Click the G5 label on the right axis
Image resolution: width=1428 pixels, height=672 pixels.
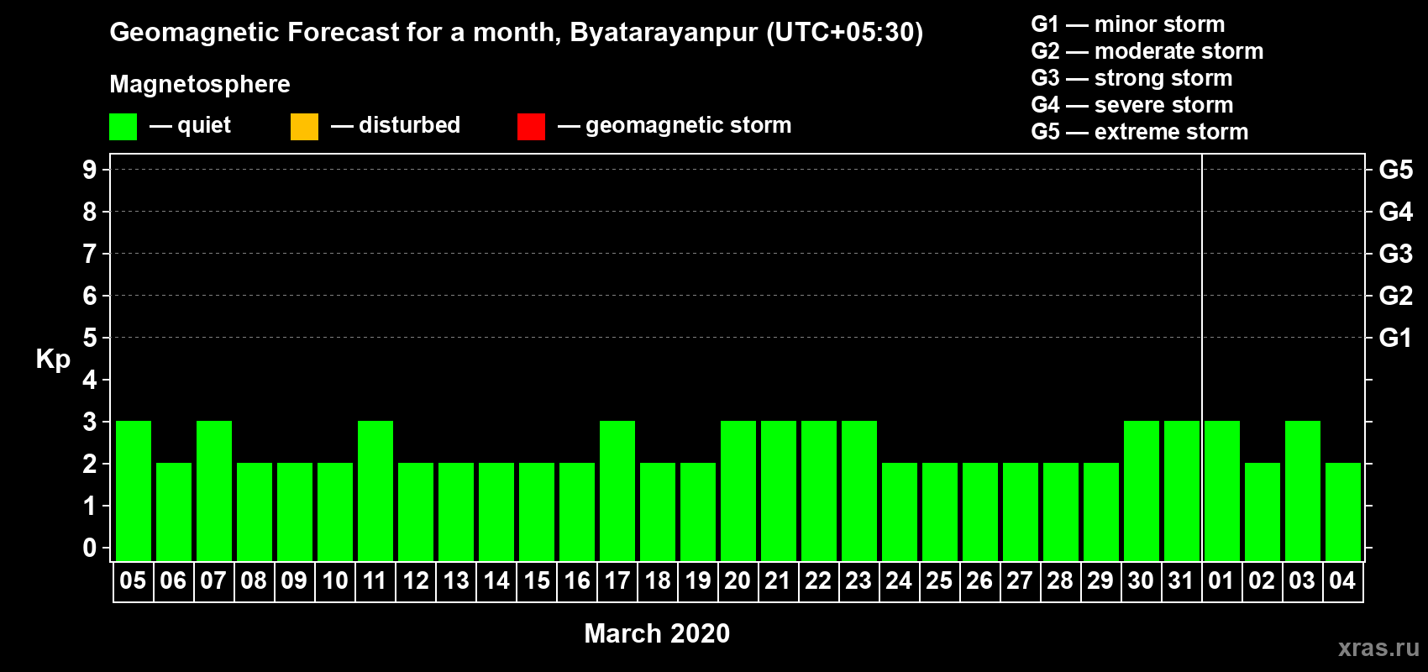(x=1396, y=171)
